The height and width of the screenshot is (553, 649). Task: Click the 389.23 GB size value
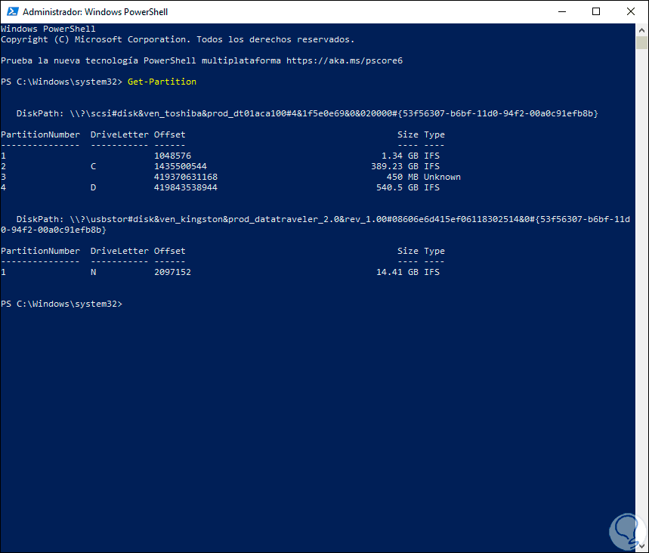pos(394,166)
